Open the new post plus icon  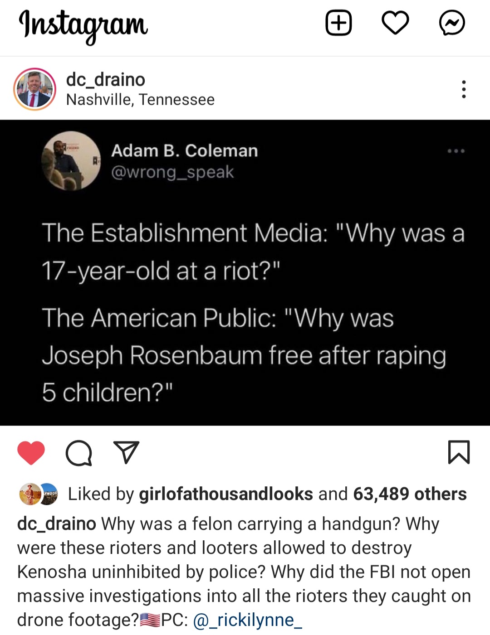[338, 23]
